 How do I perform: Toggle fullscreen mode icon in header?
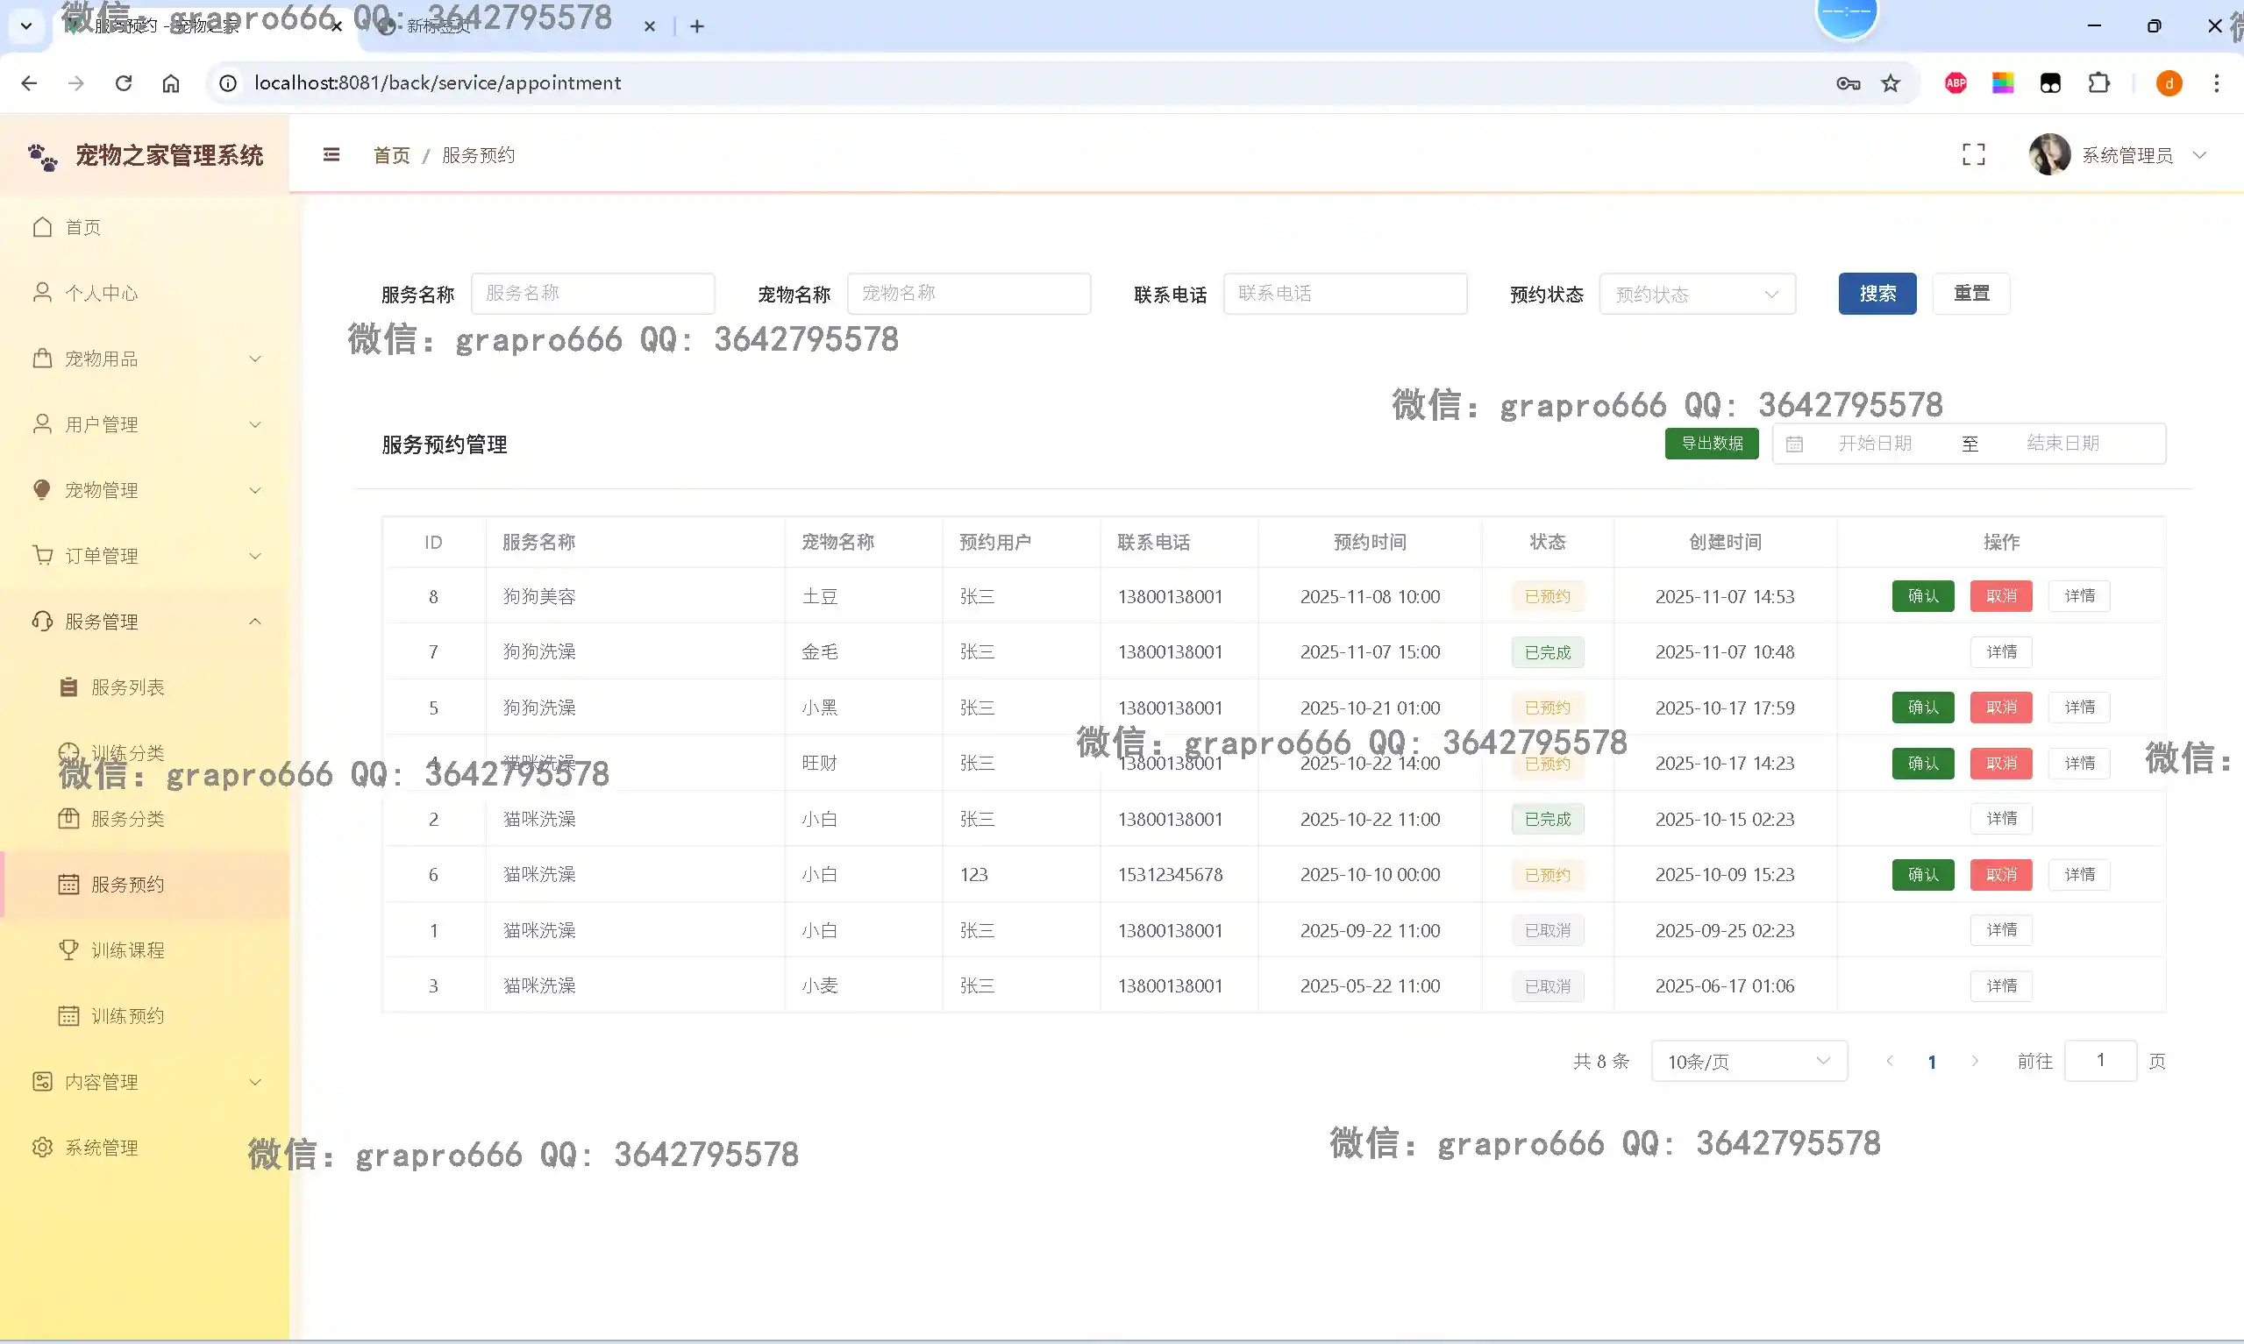click(x=1973, y=155)
